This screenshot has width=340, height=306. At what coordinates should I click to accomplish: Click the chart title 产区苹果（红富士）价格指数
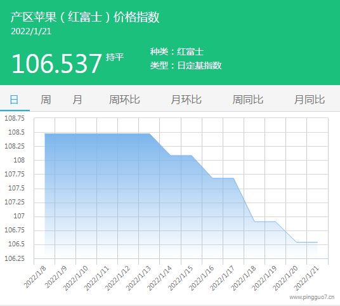tap(85, 17)
